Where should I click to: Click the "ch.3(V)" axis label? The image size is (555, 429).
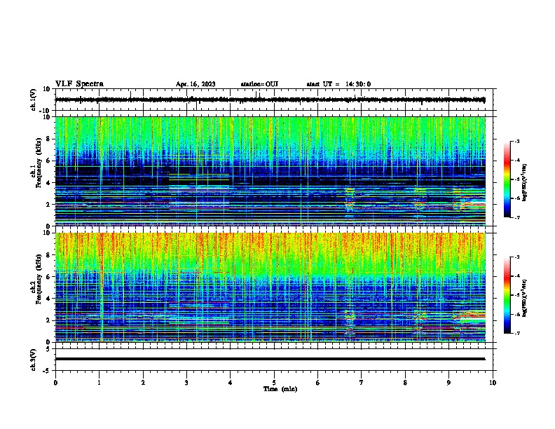(33, 360)
